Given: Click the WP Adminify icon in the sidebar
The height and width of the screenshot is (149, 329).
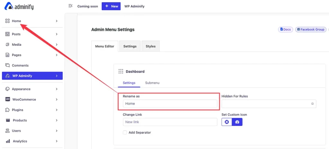Looking at the screenshot, I should point(8,76).
